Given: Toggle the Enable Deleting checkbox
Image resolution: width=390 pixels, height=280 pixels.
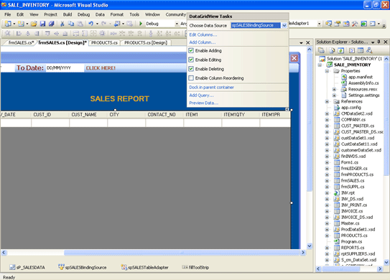Looking at the screenshot, I should point(191,69).
